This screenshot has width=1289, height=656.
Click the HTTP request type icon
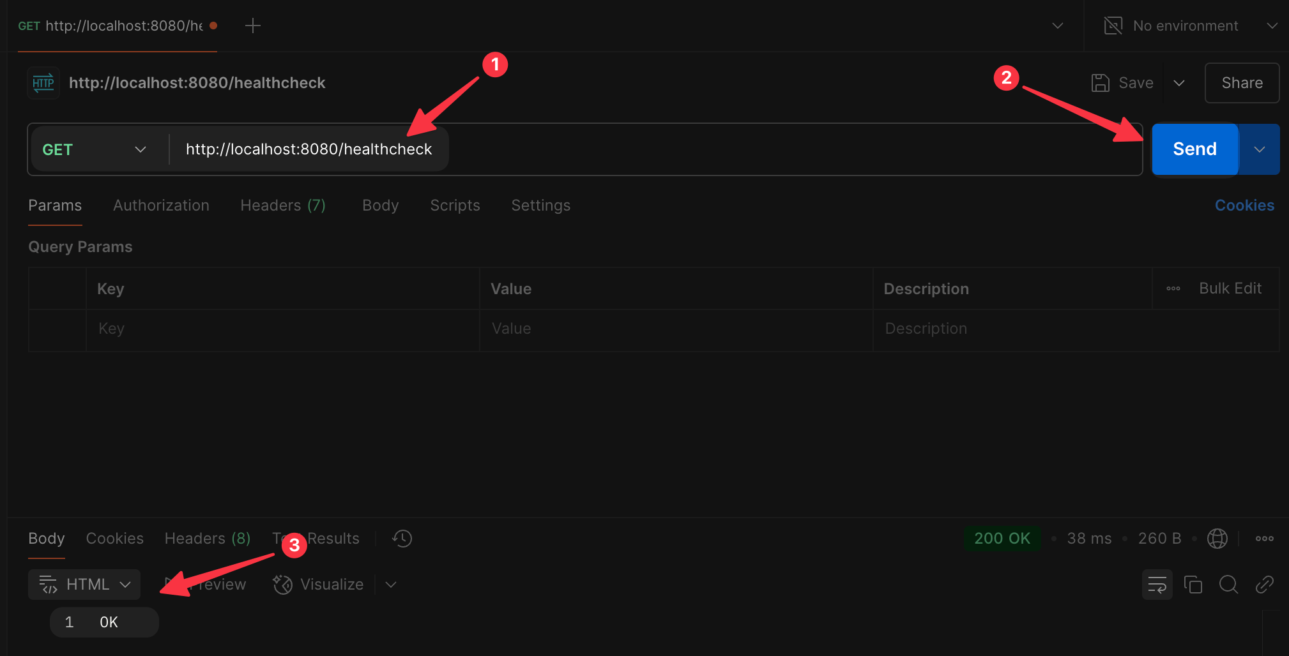coord(43,83)
